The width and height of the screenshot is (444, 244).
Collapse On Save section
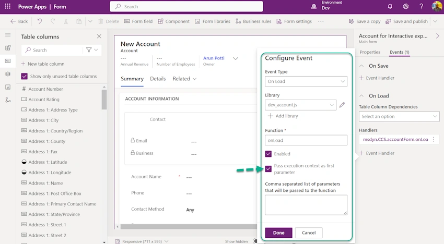point(361,66)
